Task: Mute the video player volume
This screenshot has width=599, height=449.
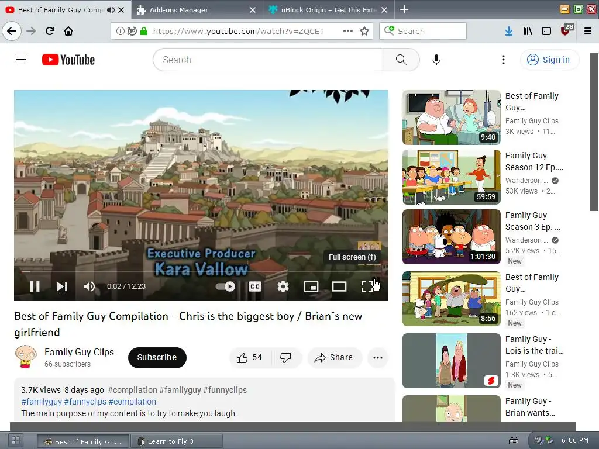Action: (x=89, y=286)
